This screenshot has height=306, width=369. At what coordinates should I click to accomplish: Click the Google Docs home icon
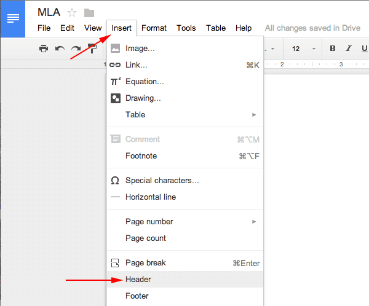pyautogui.click(x=13, y=19)
